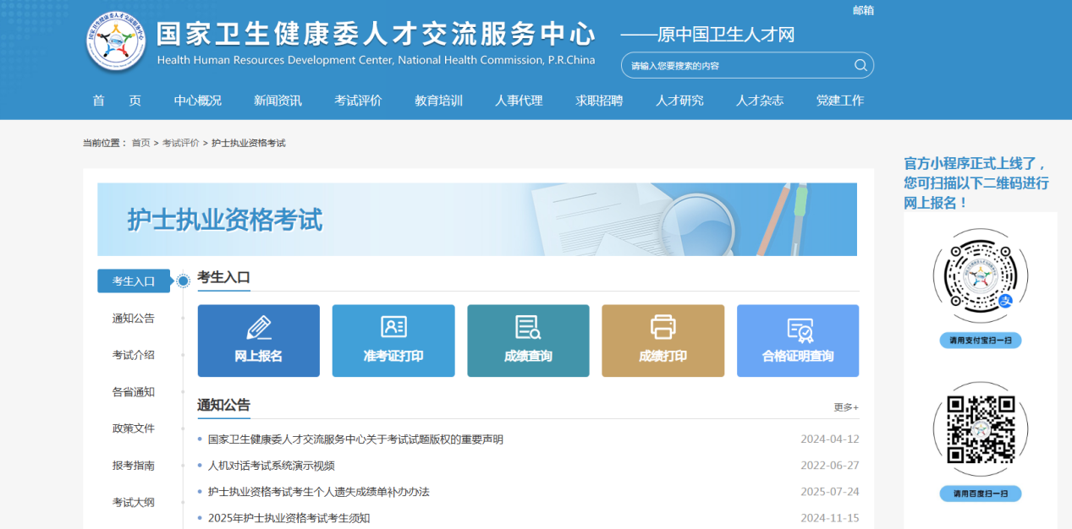This screenshot has width=1072, height=529.
Task: Select 通知公告 in the left sidebar
Action: click(134, 319)
